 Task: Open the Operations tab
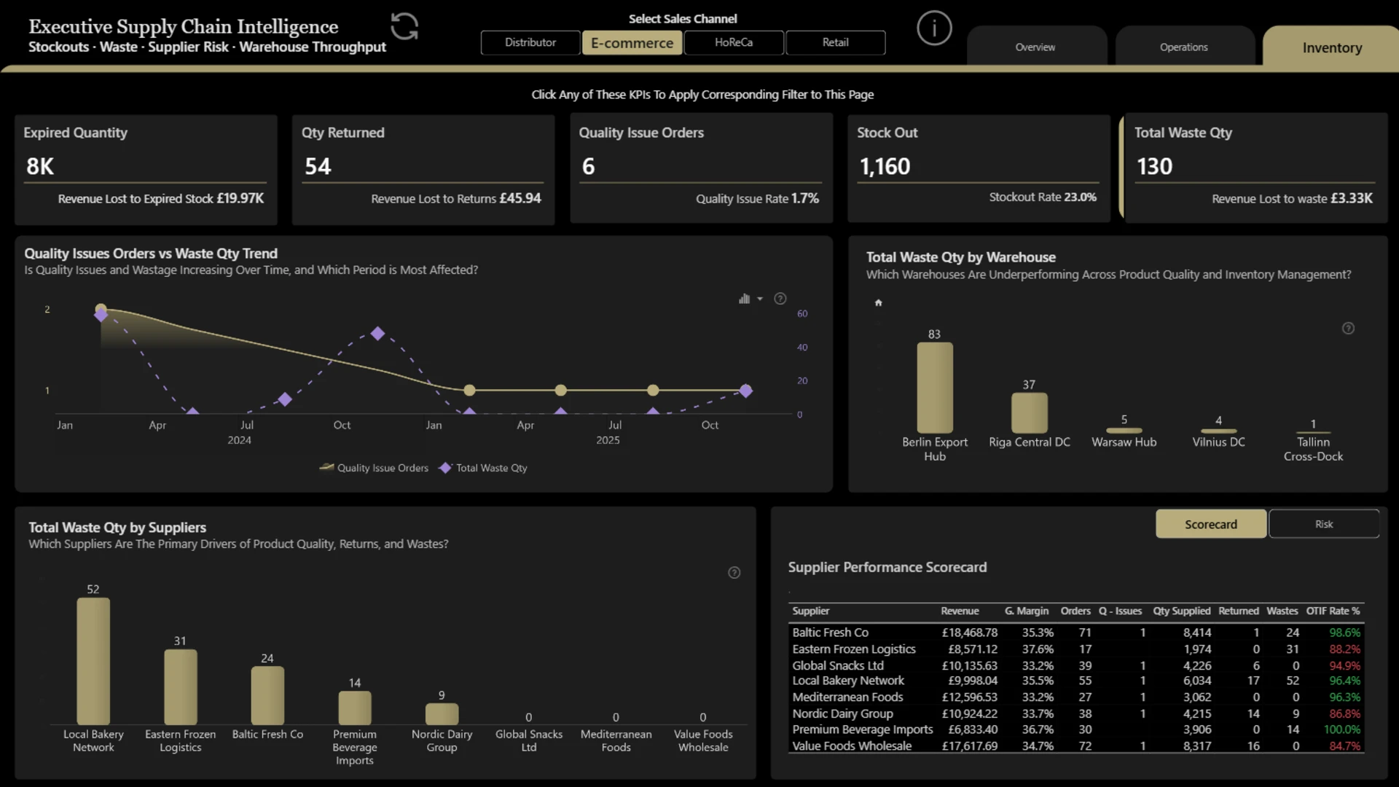pos(1184,47)
